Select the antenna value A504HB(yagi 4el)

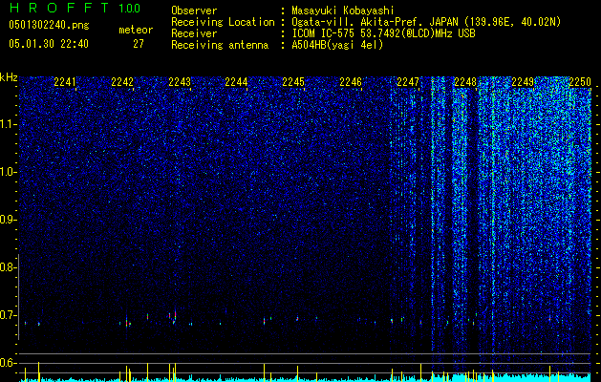click(x=337, y=45)
